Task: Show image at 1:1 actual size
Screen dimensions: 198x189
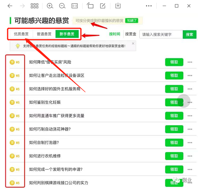Action: pyautogui.click(x=74, y=6)
